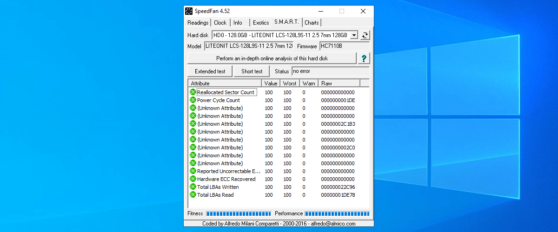Sort by the Value column header
The height and width of the screenshot is (232, 558).
271,83
